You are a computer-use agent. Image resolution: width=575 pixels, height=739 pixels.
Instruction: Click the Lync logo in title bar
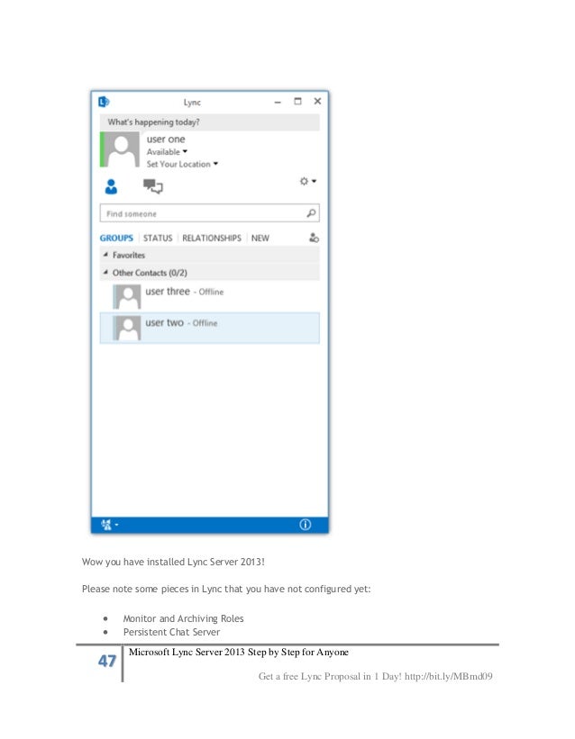(x=104, y=102)
